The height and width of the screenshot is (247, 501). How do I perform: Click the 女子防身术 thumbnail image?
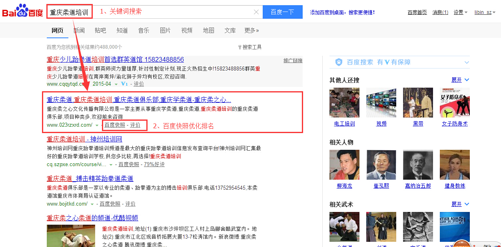coord(455,102)
